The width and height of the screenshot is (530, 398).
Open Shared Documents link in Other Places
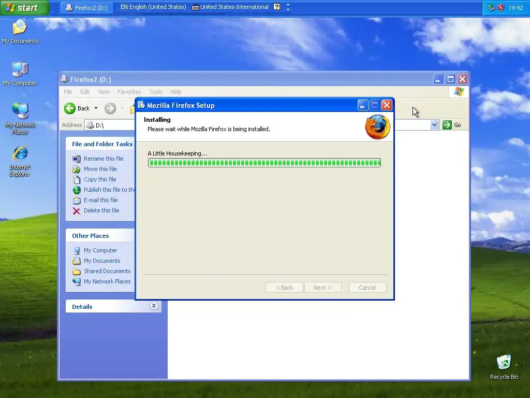click(x=107, y=271)
